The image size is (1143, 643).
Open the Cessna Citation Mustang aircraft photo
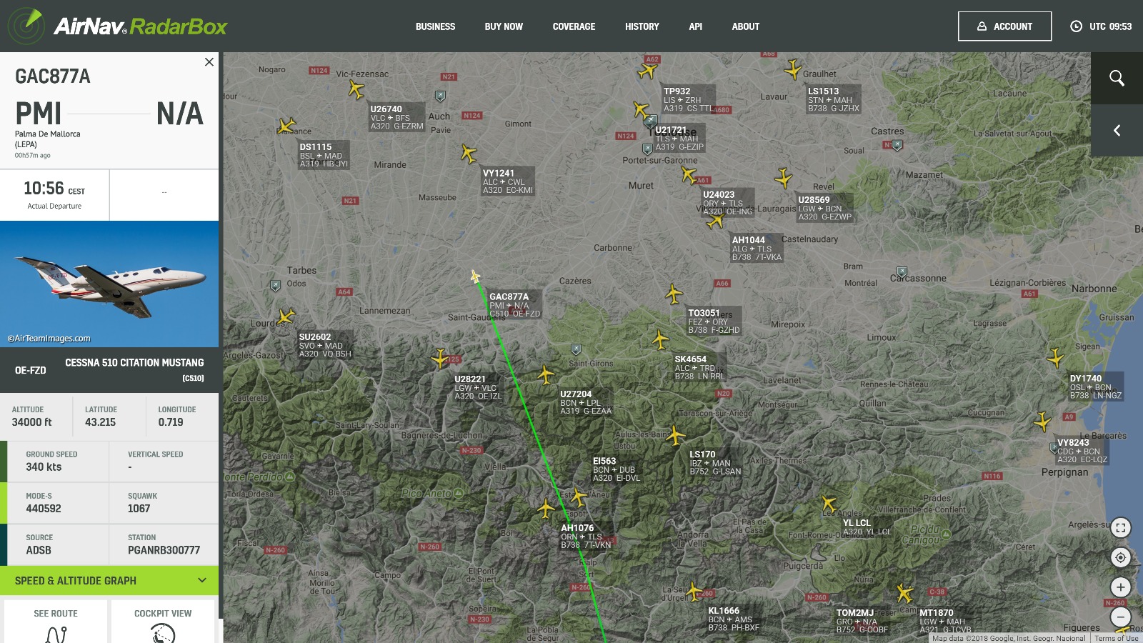[x=109, y=284]
